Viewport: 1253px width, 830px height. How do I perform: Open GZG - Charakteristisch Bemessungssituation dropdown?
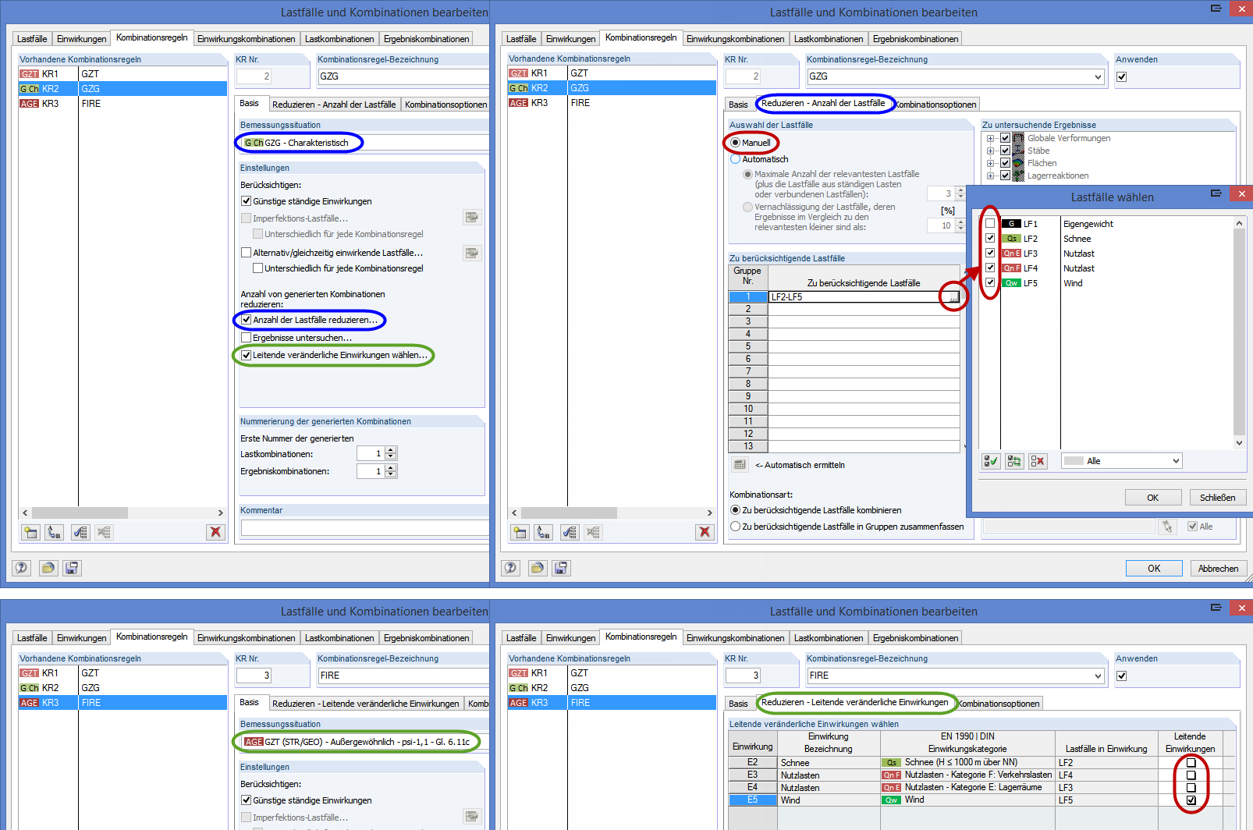365,143
